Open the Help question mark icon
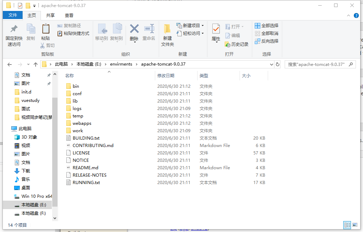 pos(356,16)
